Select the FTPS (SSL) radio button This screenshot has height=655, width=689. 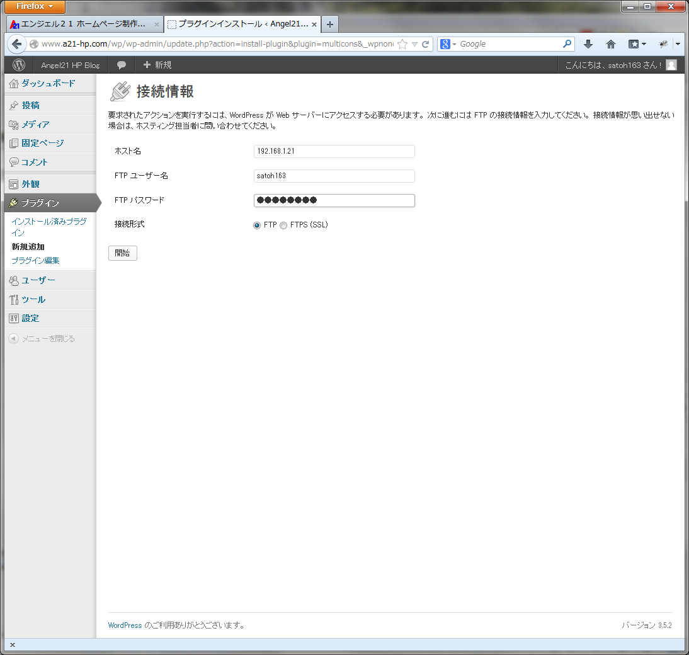coord(283,225)
